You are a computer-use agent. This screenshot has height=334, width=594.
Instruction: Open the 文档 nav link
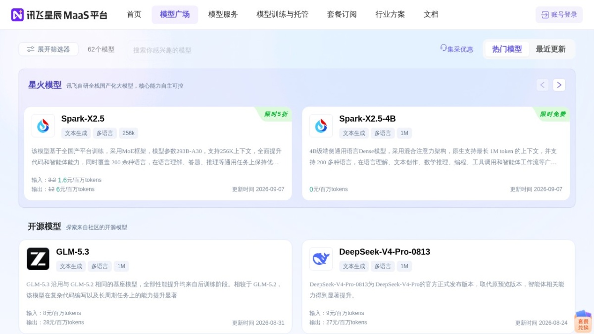(431, 14)
